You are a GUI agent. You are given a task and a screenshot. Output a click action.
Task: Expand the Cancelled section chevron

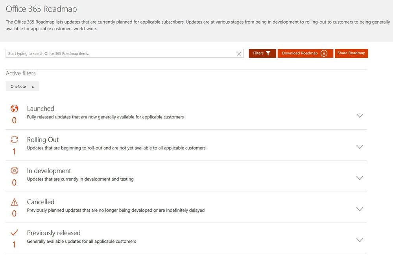pyautogui.click(x=359, y=209)
